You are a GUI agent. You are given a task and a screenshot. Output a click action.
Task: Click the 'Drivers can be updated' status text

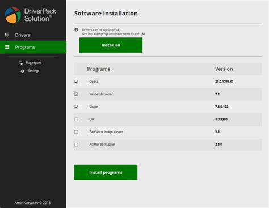point(101,30)
